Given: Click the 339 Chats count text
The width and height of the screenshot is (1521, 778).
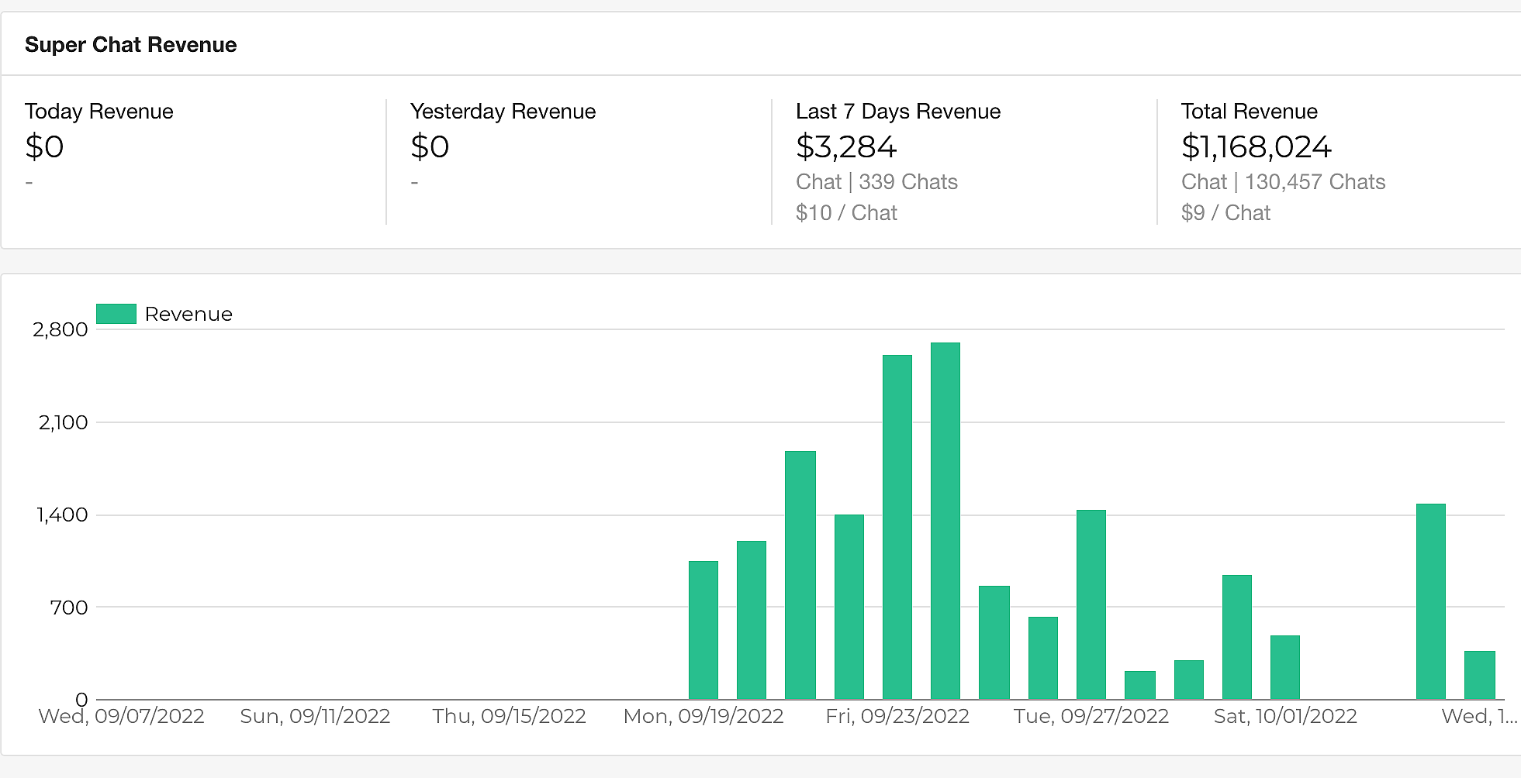Looking at the screenshot, I should [907, 182].
